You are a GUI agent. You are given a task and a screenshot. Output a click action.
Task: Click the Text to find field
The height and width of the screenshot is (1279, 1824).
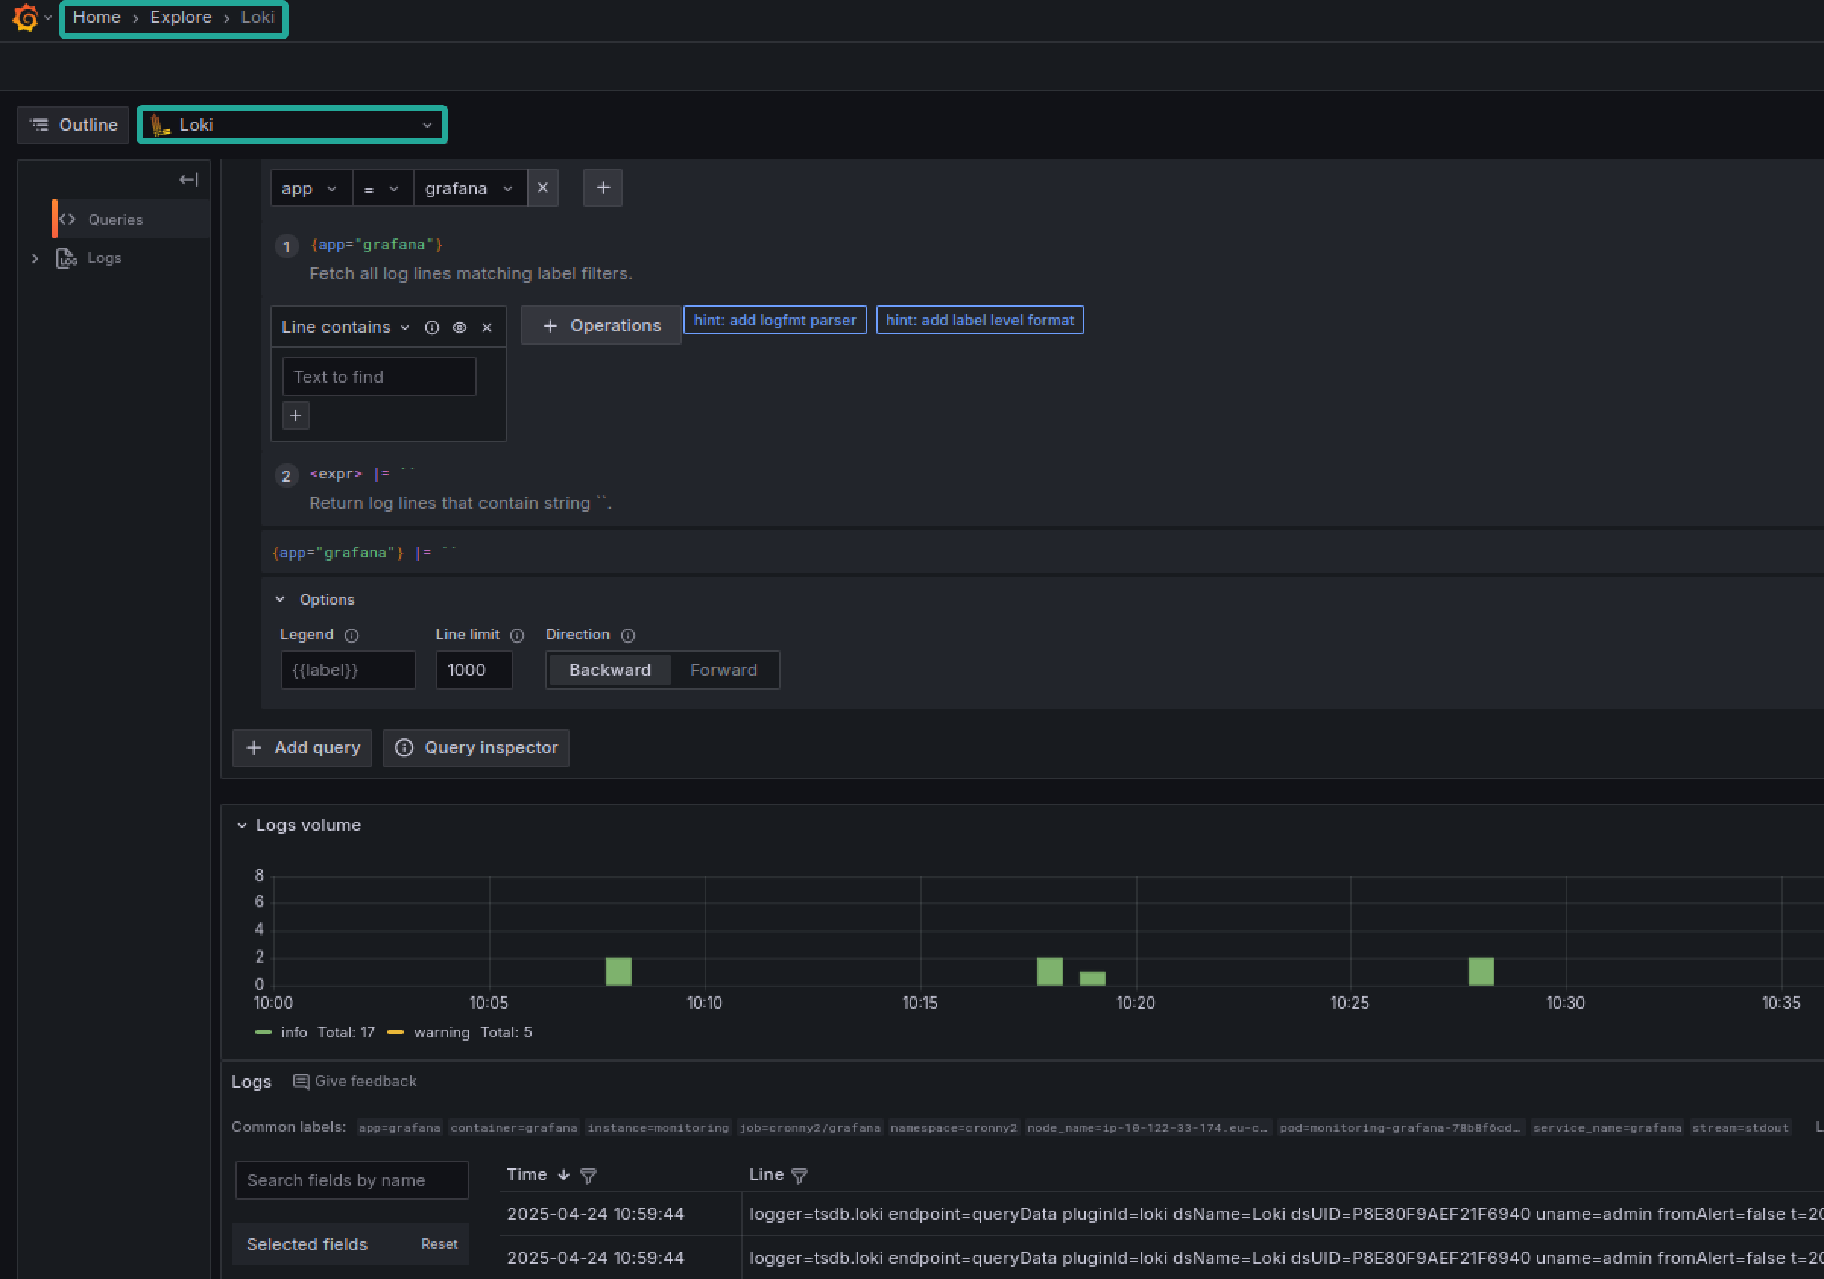380,377
